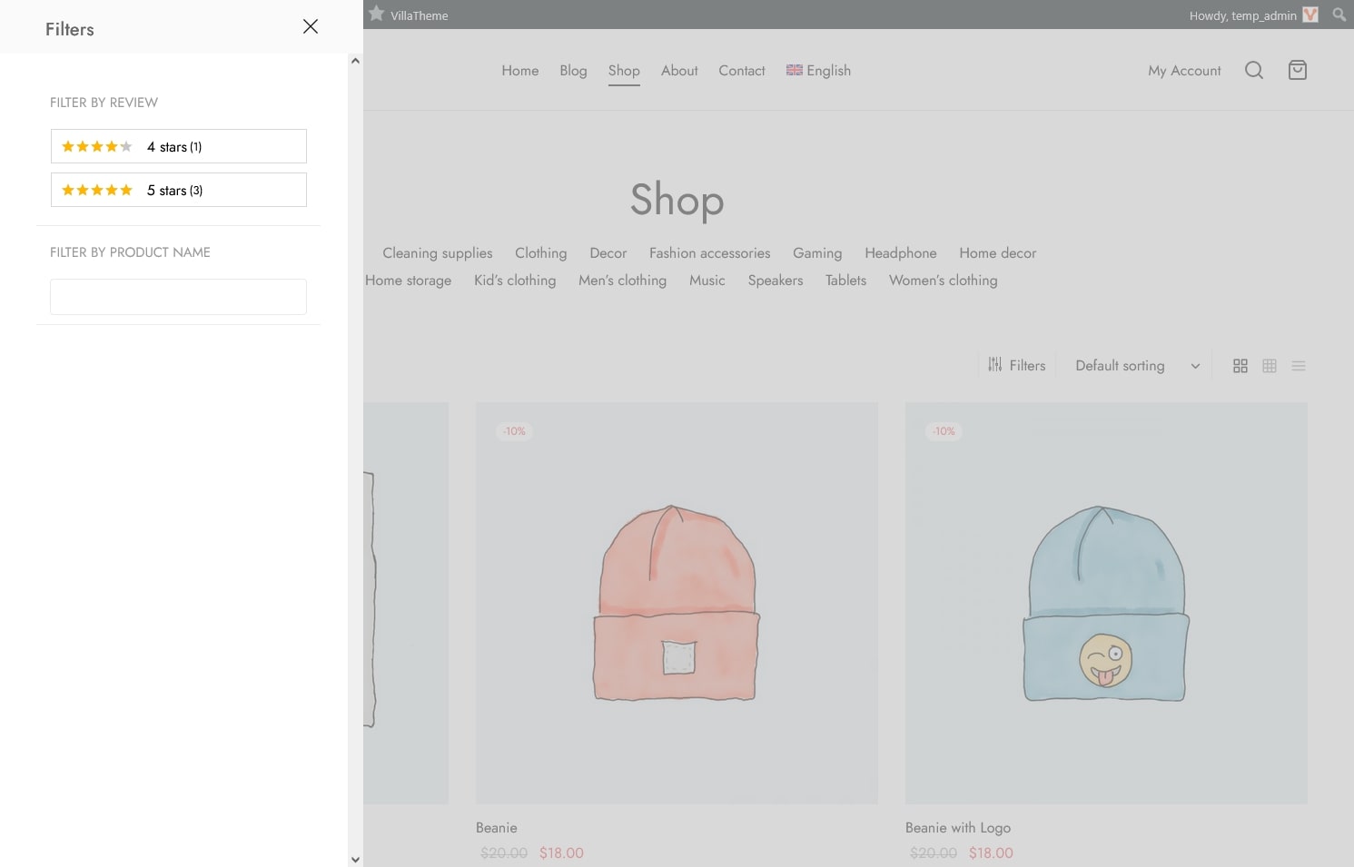1354x867 pixels.
Task: Filter products by 5 stars review
Action: point(179,190)
